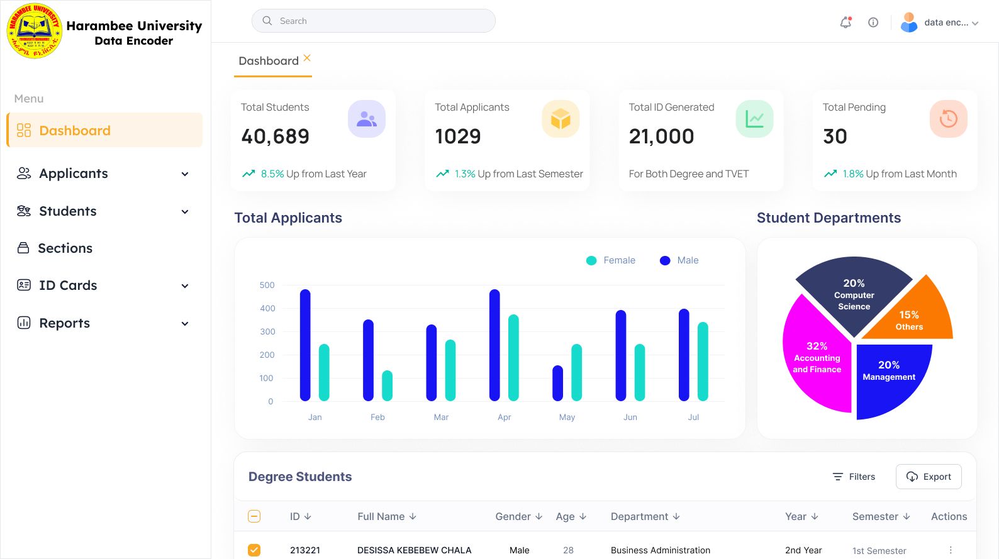Click the Export cloud download icon
The height and width of the screenshot is (559, 999).
coord(912,477)
